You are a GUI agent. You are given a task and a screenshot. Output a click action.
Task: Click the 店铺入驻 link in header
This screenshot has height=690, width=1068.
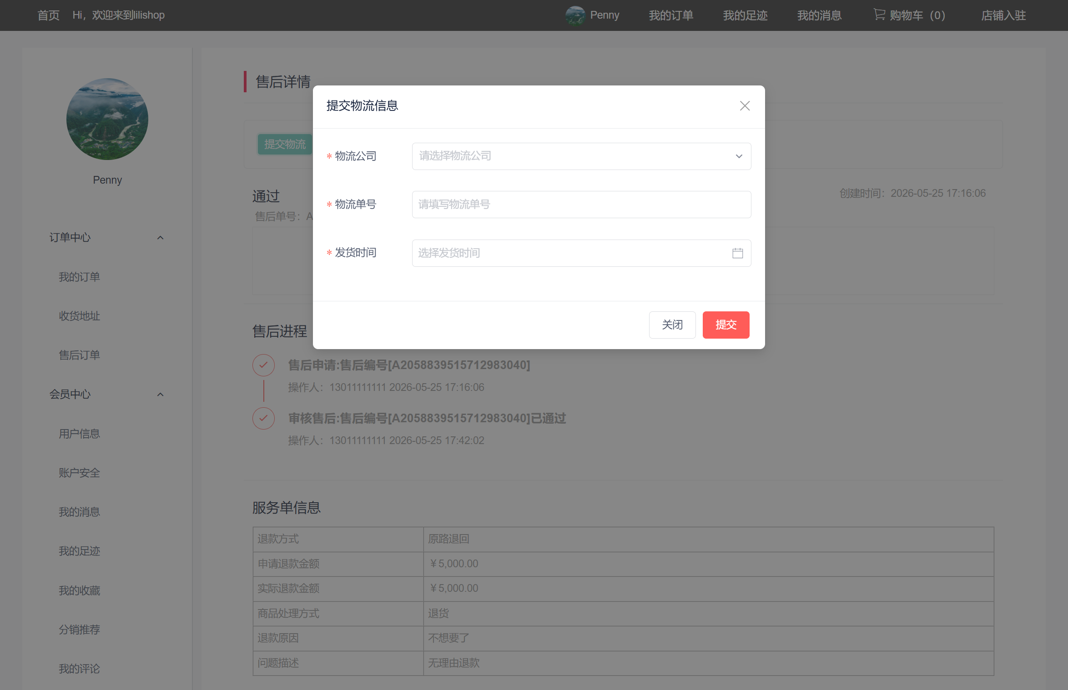pyautogui.click(x=1003, y=15)
